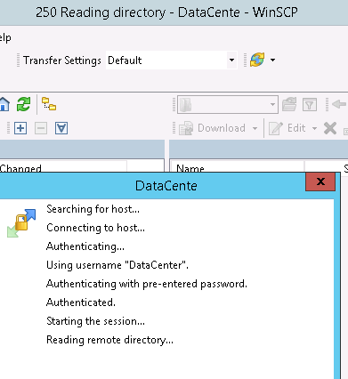This screenshot has height=379, width=348.
Task: Expand the arrow next to synchronize globe
Action: [x=272, y=60]
